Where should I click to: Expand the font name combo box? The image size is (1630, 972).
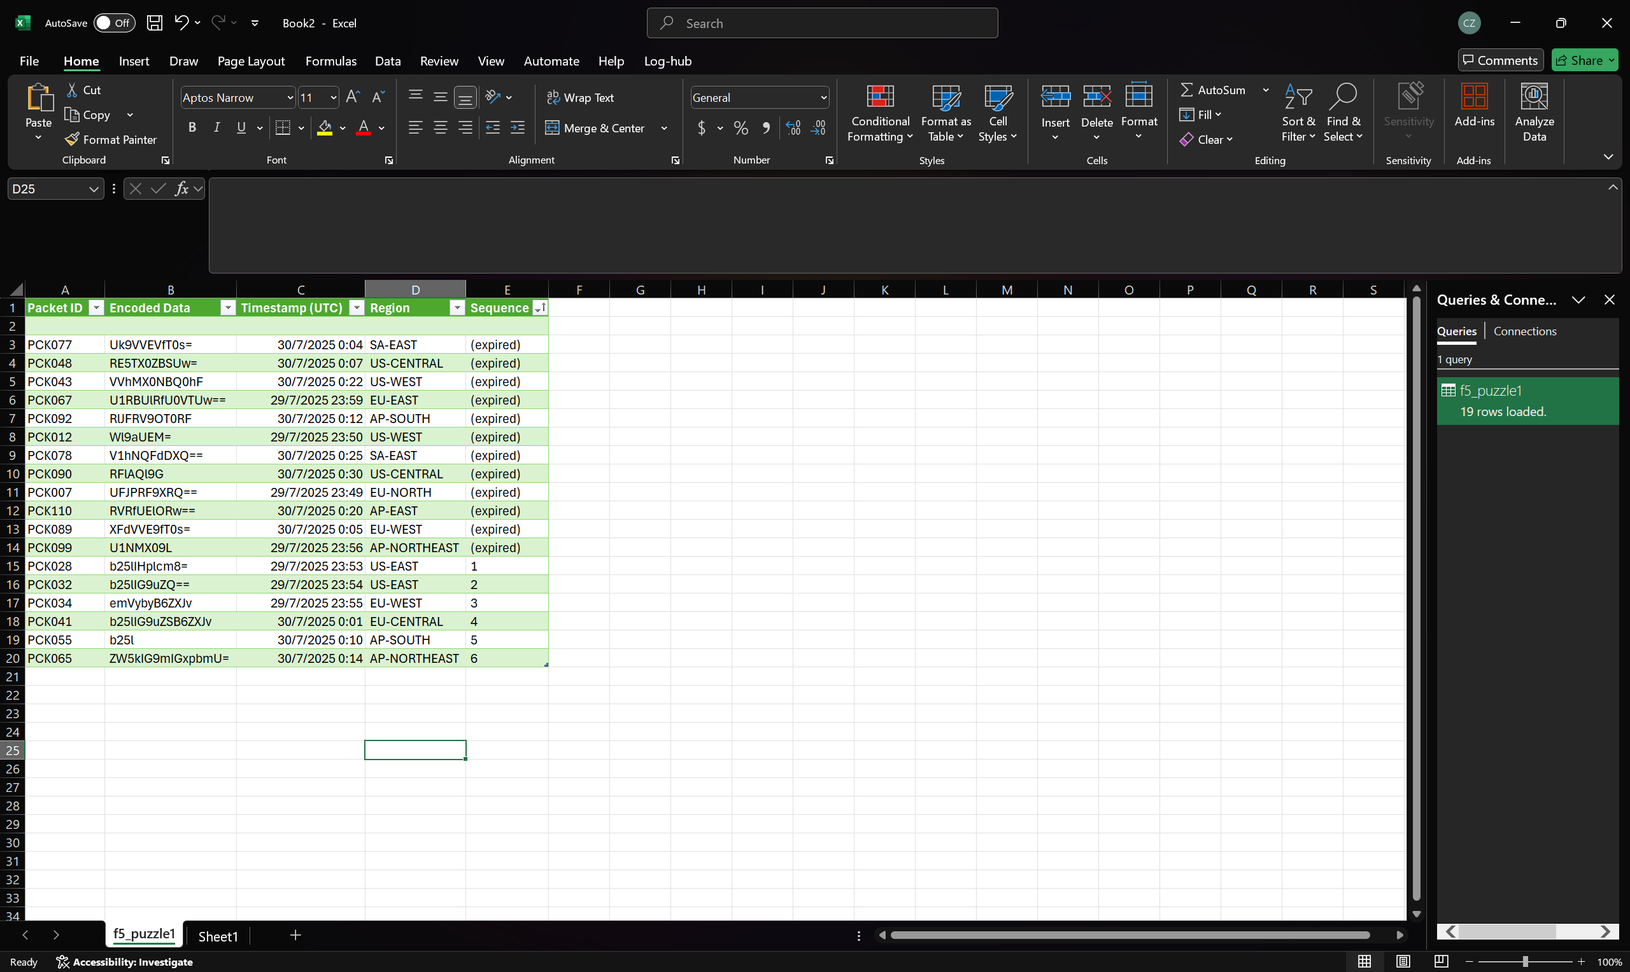(x=290, y=97)
